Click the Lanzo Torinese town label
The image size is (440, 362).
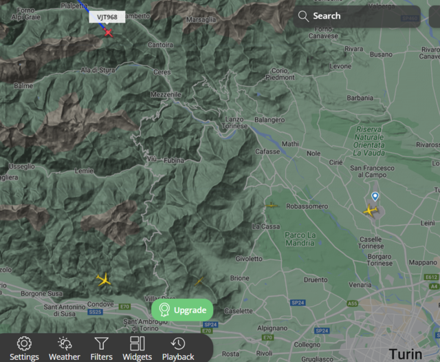click(x=234, y=123)
